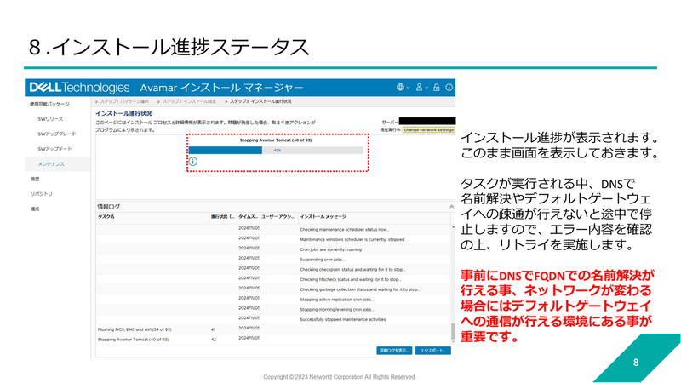This screenshot has height=383, width=681.
Task: Select the 'Checking maintenance scheduler status now' row
Action: [x=273, y=229]
